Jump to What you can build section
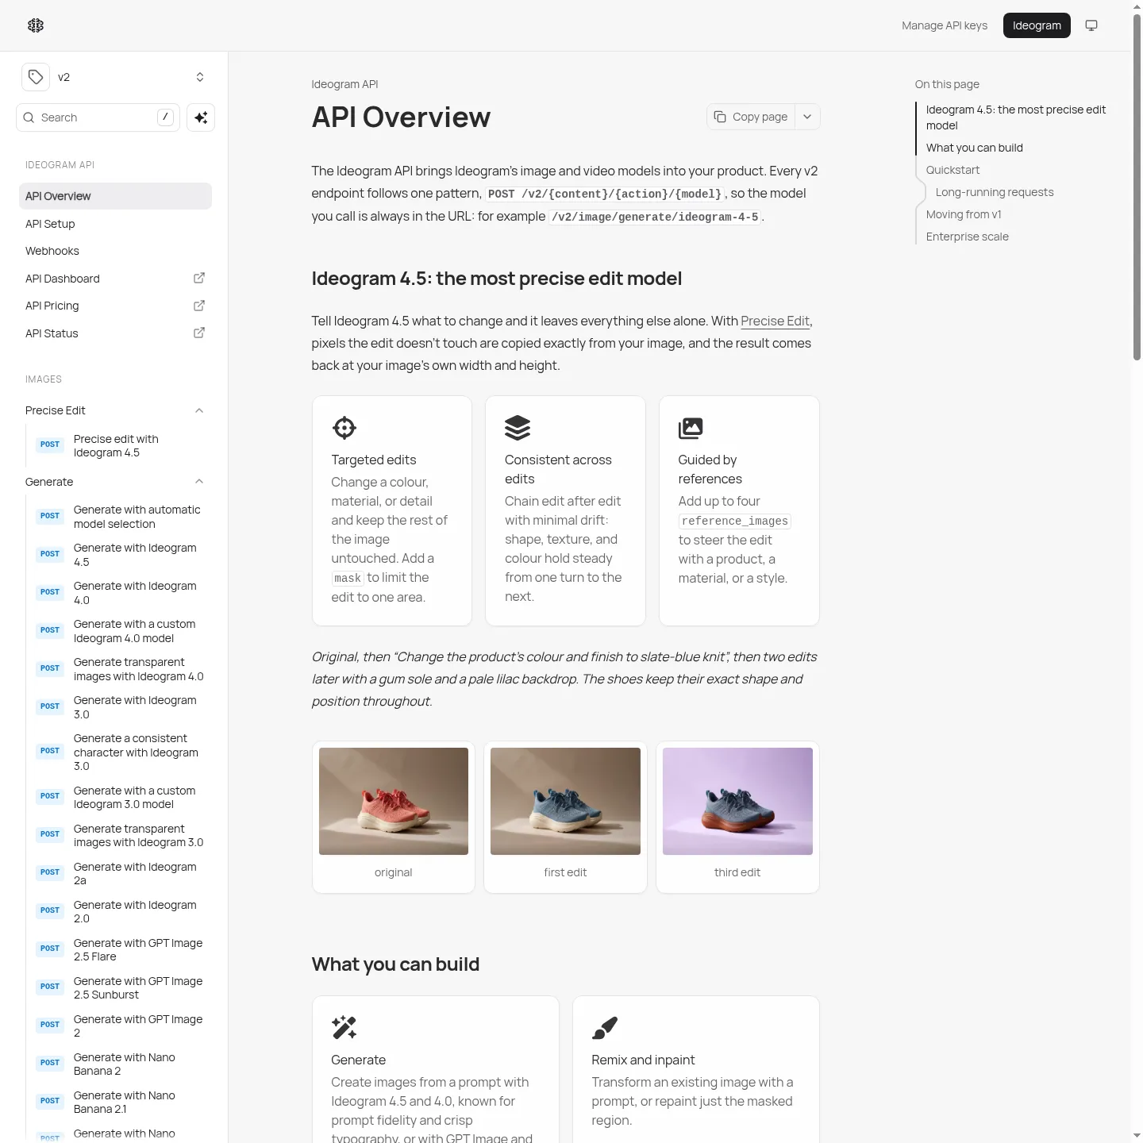 [x=974, y=148]
